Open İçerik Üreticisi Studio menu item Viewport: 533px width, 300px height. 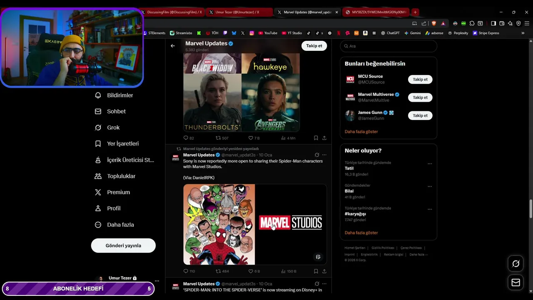[x=125, y=160]
